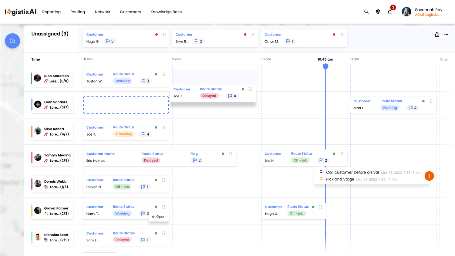455x256 pixels.
Task: Click flag icon on Skye R. card
Action: [x=196, y=41]
